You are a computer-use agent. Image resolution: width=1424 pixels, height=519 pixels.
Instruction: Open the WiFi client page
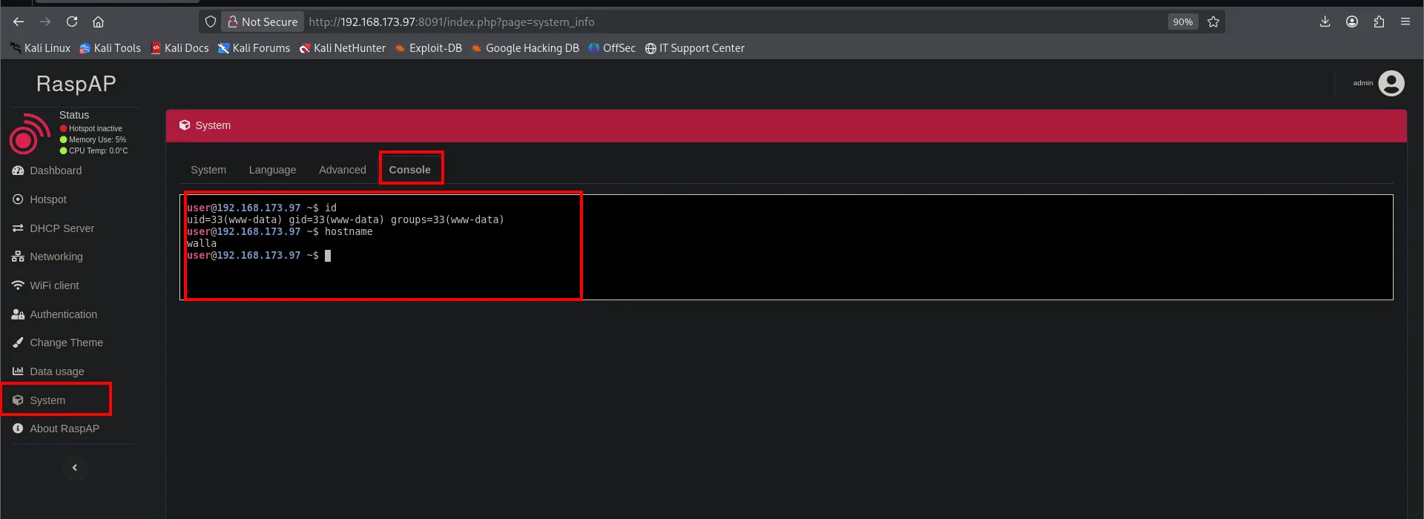[x=45, y=285]
